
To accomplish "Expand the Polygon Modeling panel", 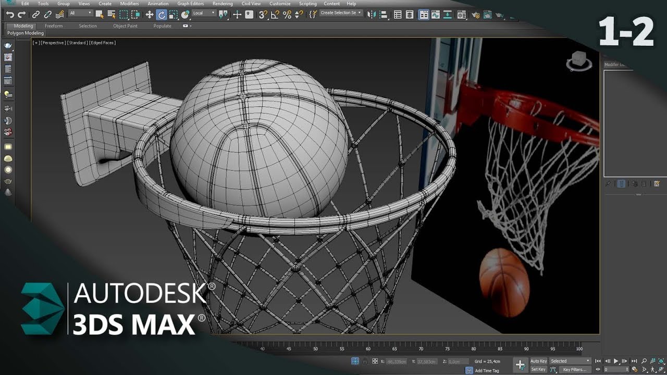I will 26,33.
